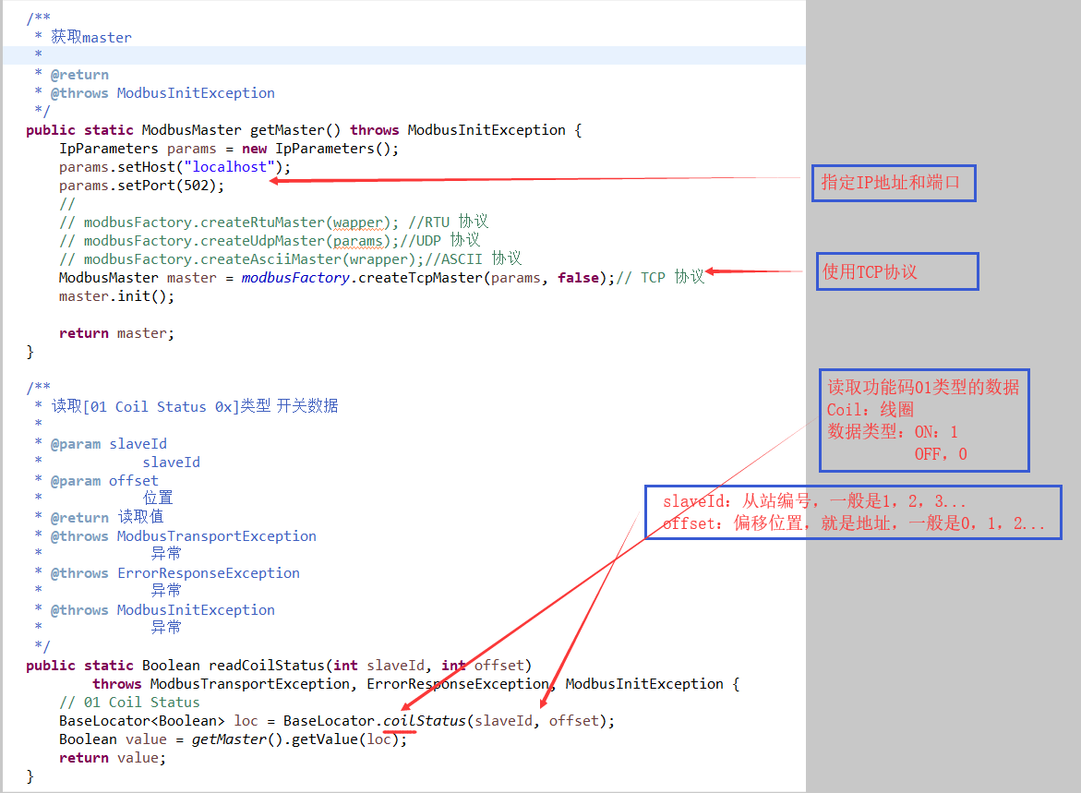The height and width of the screenshot is (793, 1081).
Task: Select the slaveId offset explanation callout
Action: (x=852, y=512)
